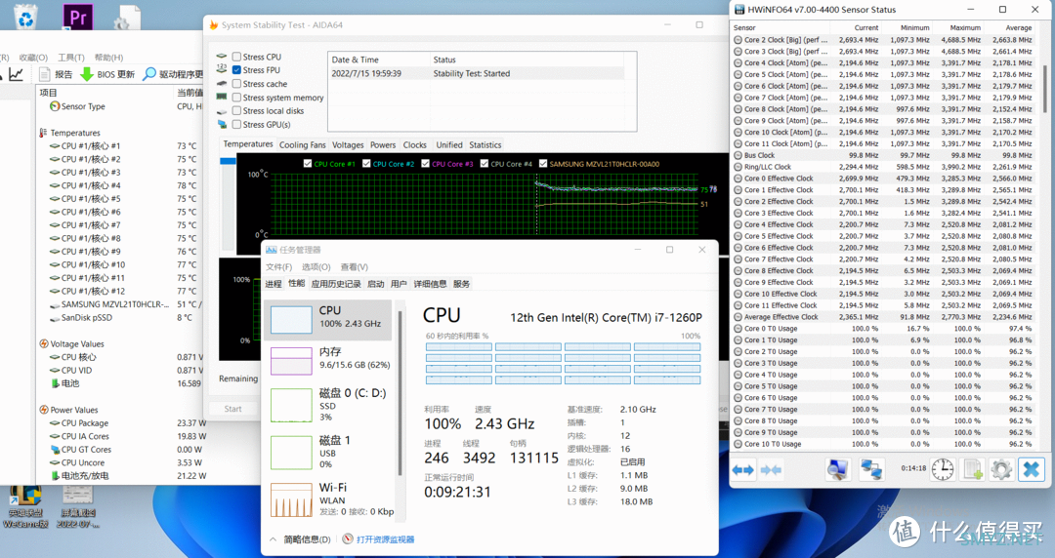Click the HWiNFO title bar app icon

739,10
